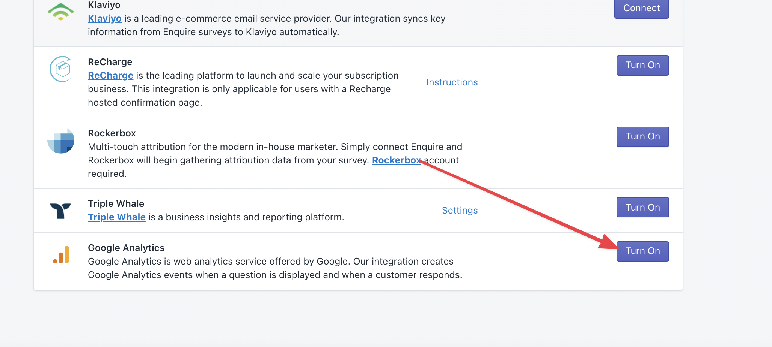Open Triple Whale Settings link

460,211
